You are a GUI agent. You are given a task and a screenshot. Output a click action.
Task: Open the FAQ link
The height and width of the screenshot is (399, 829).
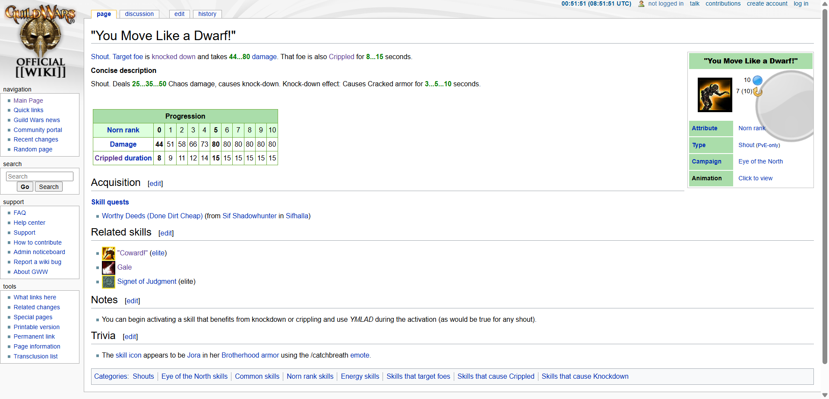(x=19, y=213)
